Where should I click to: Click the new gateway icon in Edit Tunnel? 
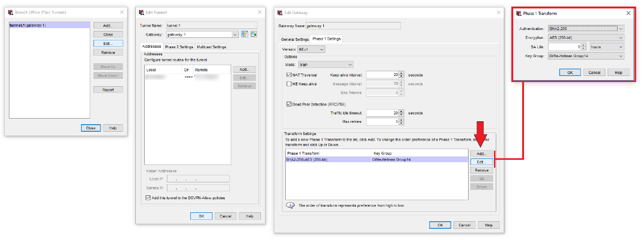pyautogui.click(x=254, y=34)
